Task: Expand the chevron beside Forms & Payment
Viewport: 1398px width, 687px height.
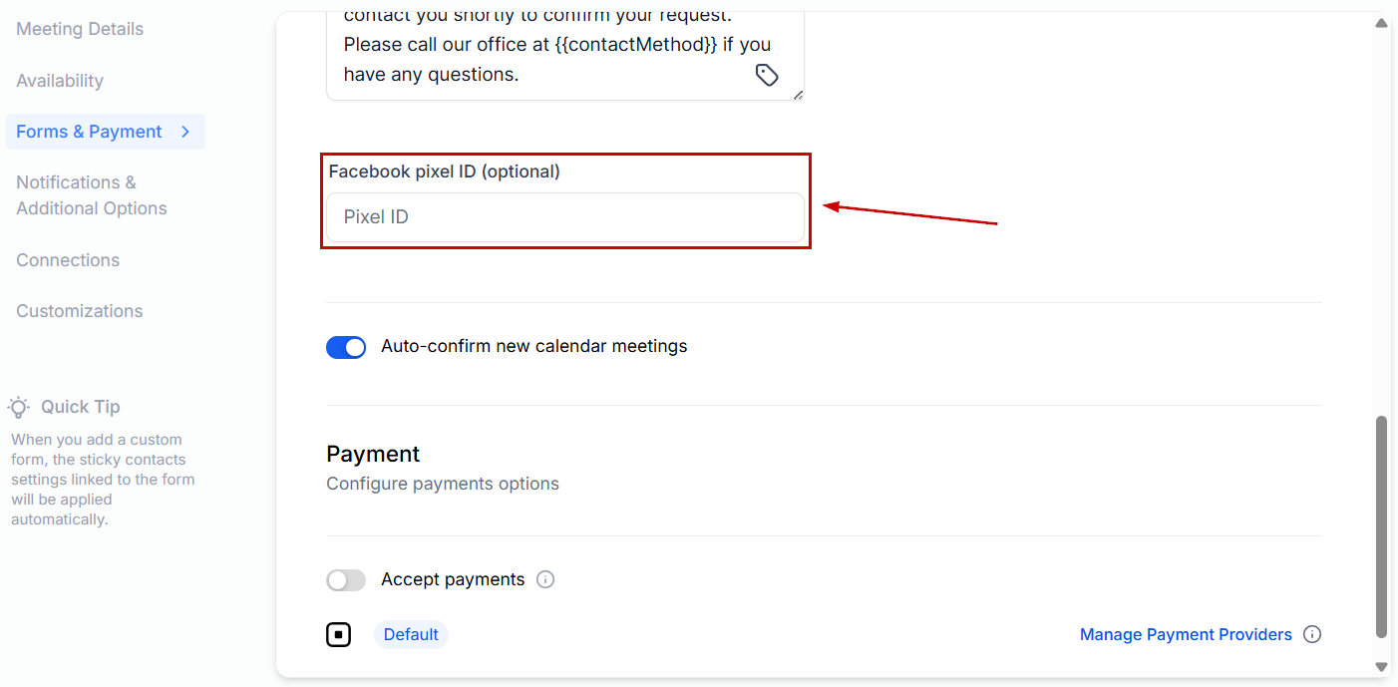Action: click(185, 132)
